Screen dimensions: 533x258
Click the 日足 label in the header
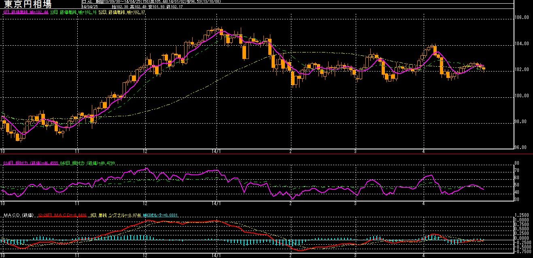click(x=87, y=2)
